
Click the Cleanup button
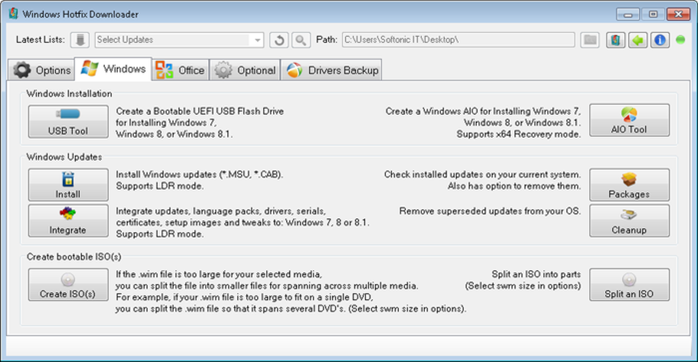pyautogui.click(x=630, y=220)
